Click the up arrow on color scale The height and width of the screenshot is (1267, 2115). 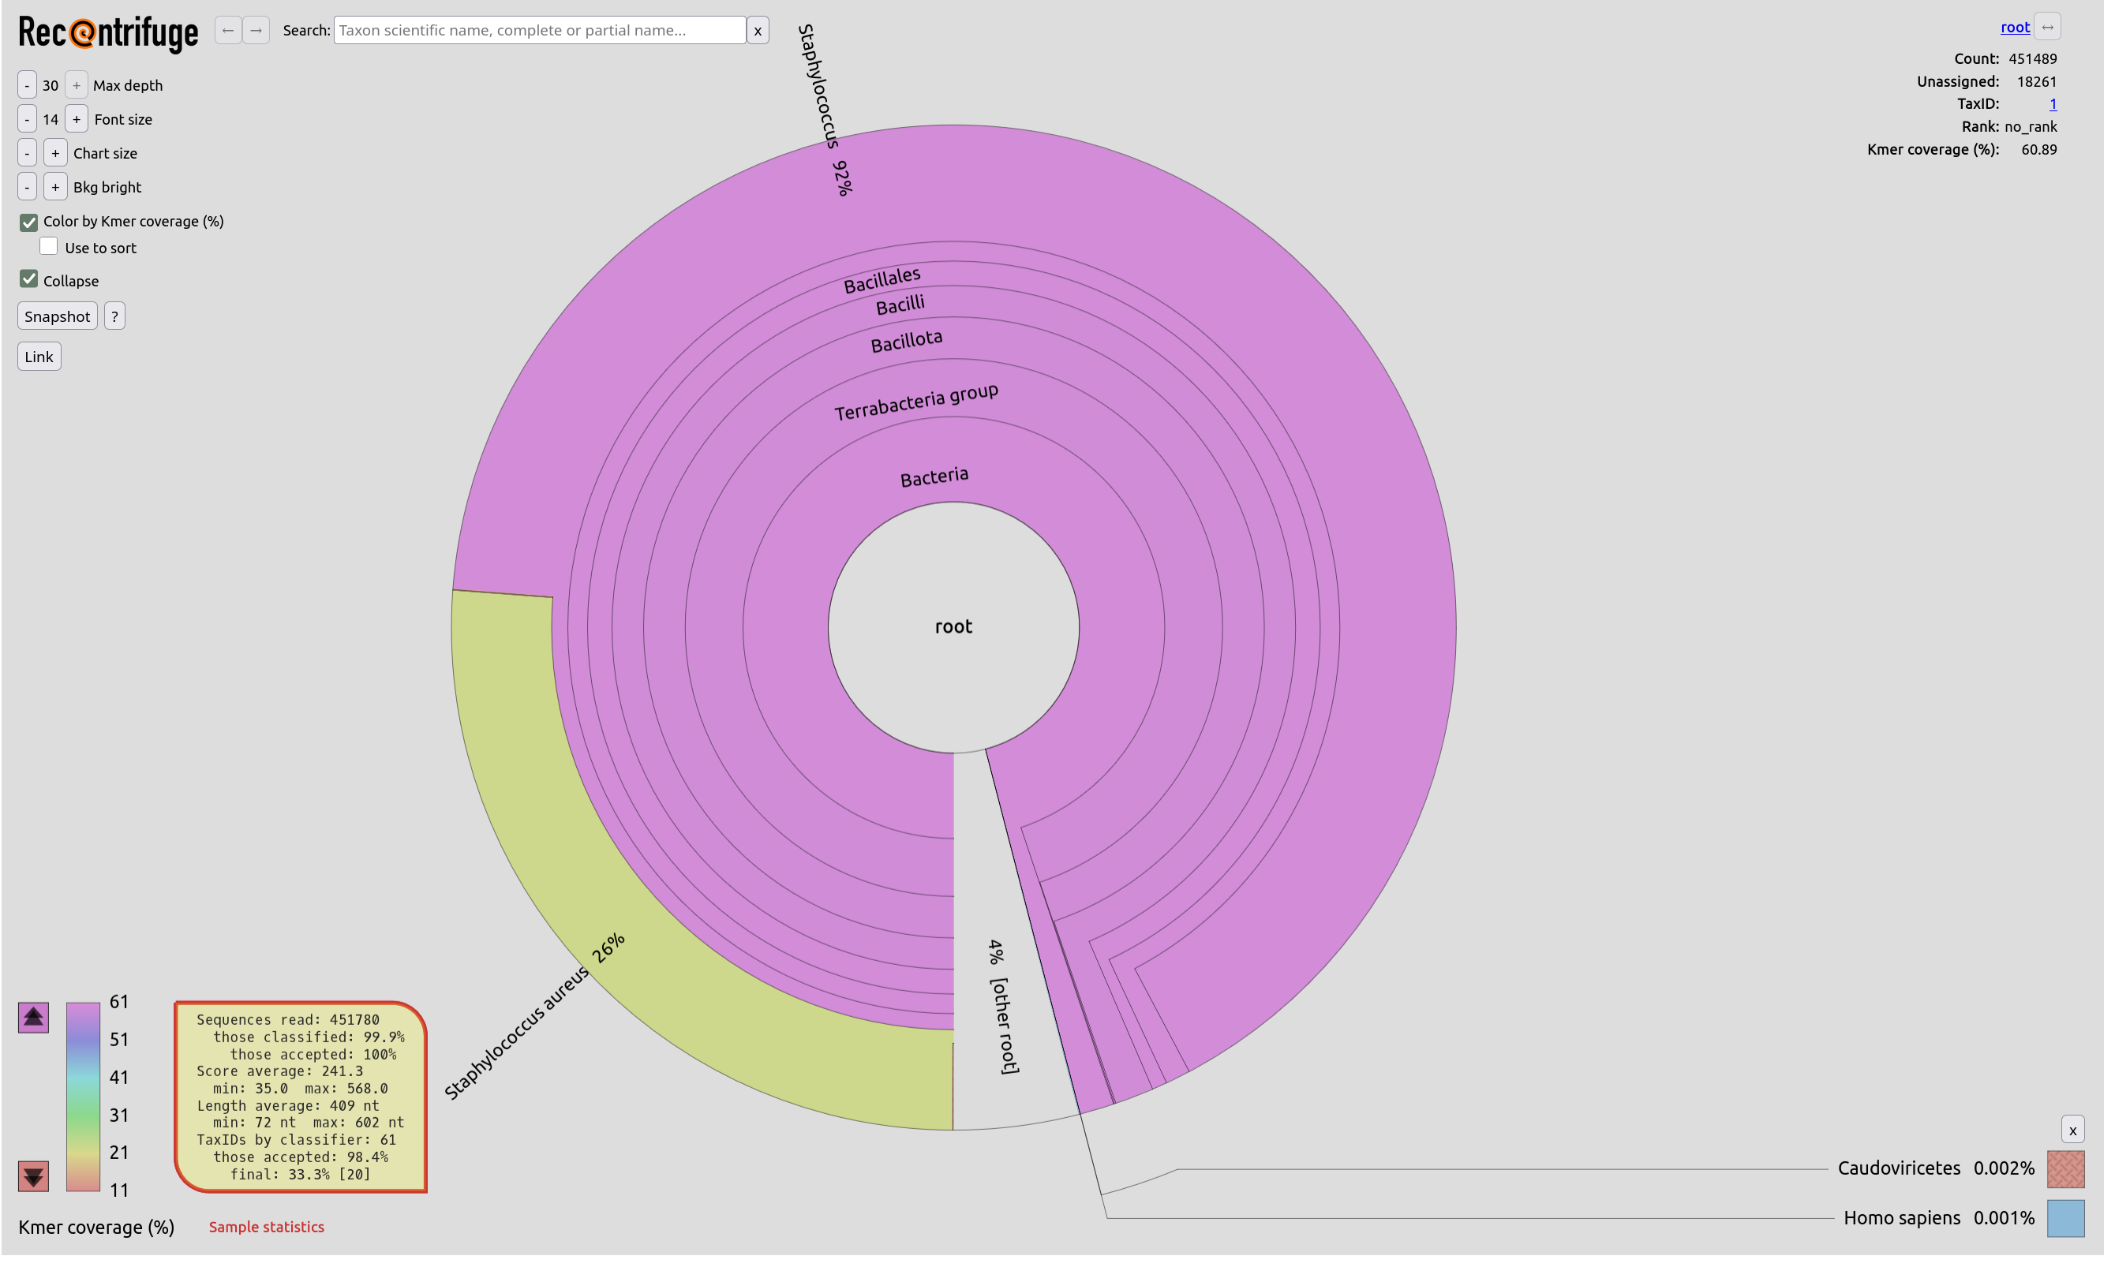tap(33, 1018)
